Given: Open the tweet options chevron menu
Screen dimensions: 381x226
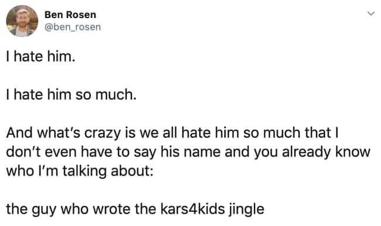Looking at the screenshot, I should (x=370, y=13).
